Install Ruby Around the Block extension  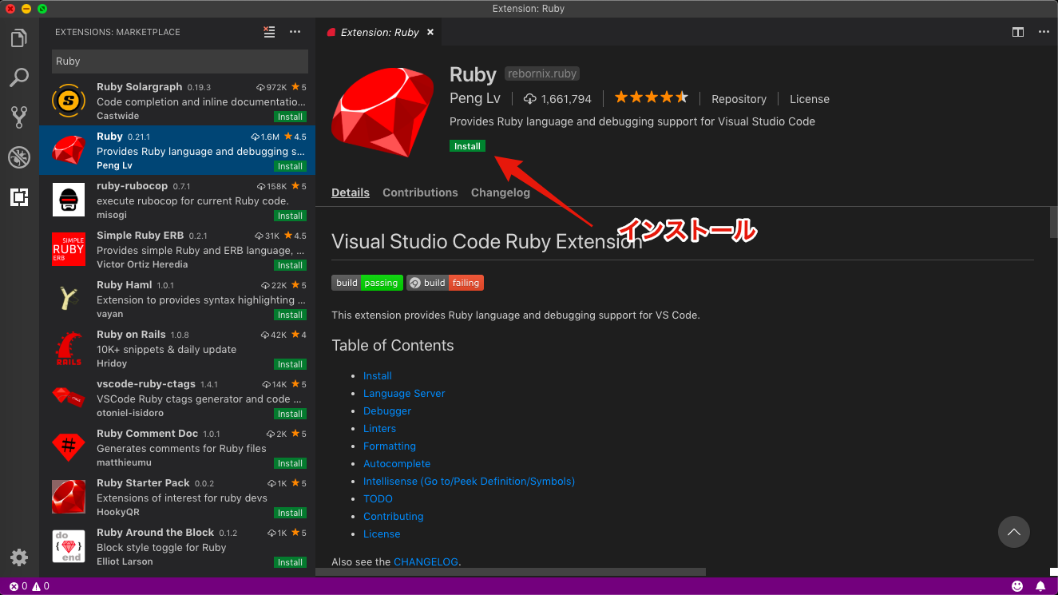point(290,562)
